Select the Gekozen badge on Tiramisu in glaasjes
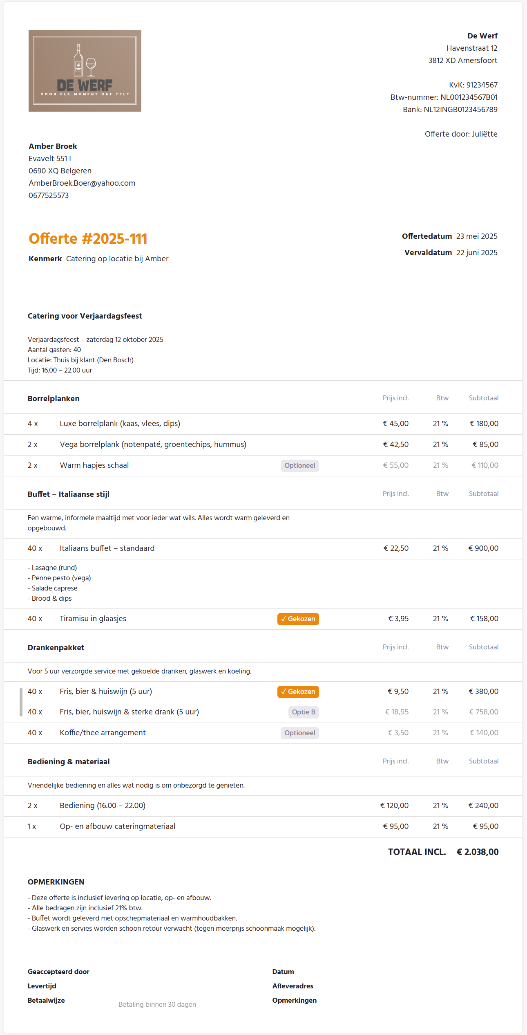The height and width of the screenshot is (1035, 527). pos(298,619)
